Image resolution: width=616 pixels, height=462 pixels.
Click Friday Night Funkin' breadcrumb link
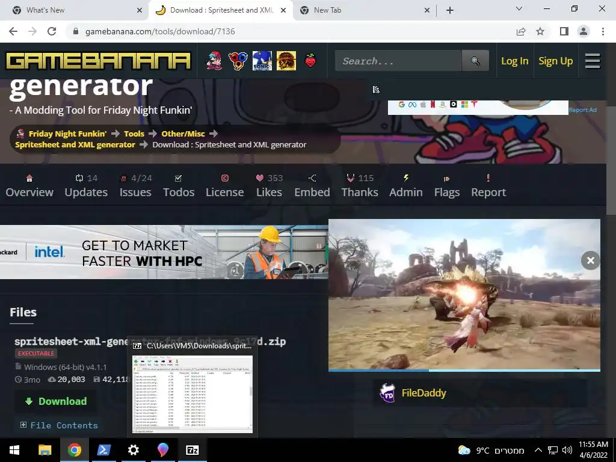[67, 134]
